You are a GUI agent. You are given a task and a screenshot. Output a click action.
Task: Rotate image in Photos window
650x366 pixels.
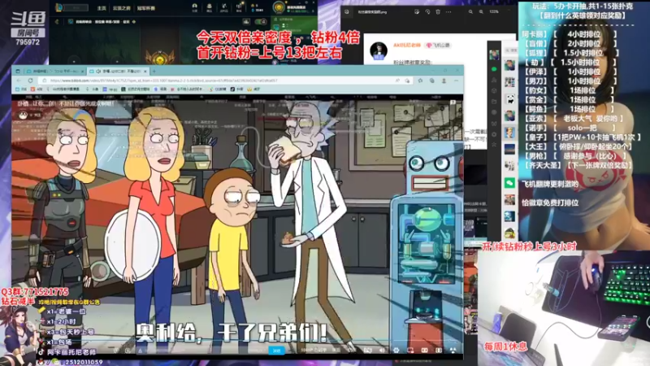coord(427,12)
